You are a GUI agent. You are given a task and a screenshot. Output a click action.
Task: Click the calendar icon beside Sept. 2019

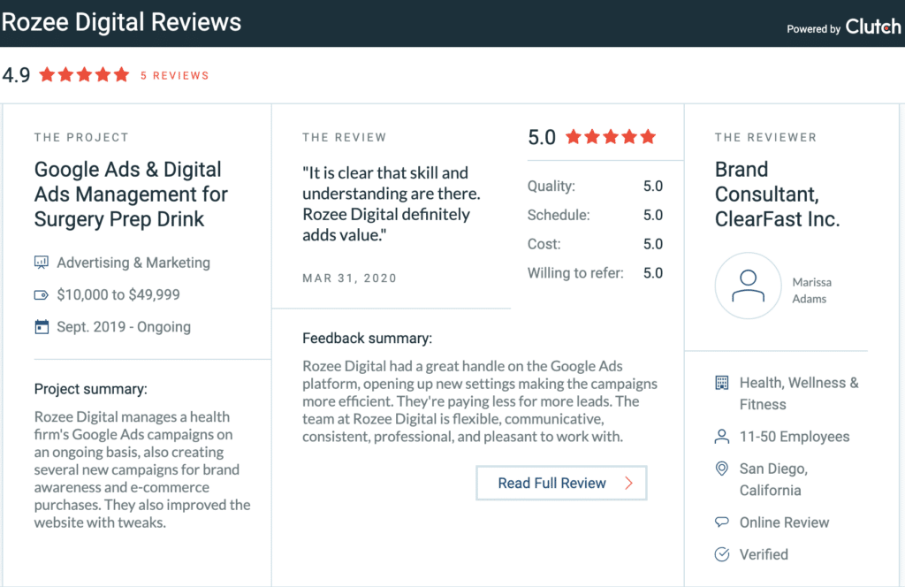[41, 326]
